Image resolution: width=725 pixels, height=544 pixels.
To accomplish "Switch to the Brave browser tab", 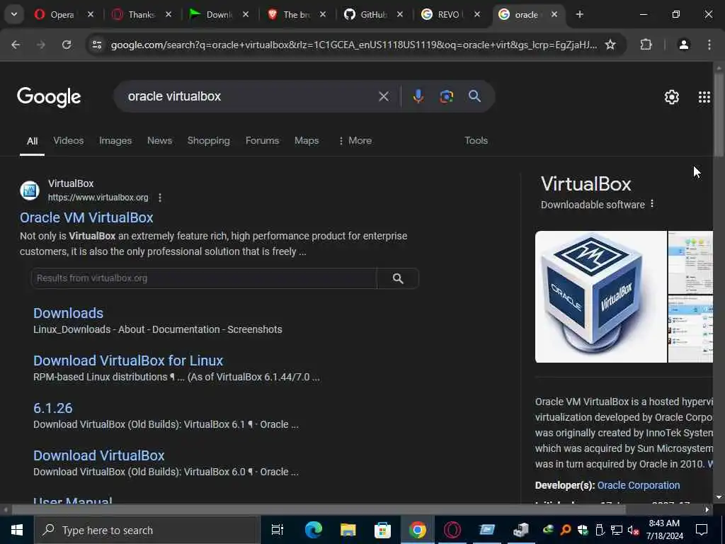I will click(x=296, y=14).
